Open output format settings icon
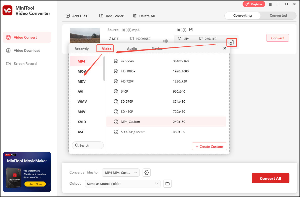Screen dimensions: 300x197 point(232,42)
